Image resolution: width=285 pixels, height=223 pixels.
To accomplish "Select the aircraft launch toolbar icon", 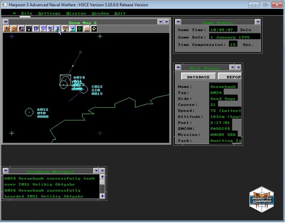I will (x=72, y=29).
